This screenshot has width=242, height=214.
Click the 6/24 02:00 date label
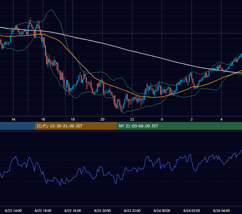coord(192,210)
